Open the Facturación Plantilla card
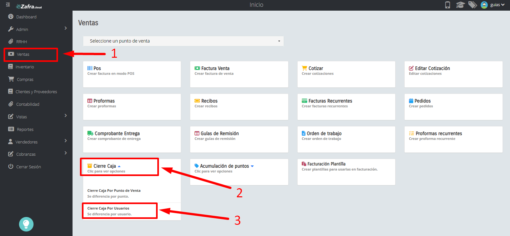Viewport: 510px width, 236px height. pos(346,172)
